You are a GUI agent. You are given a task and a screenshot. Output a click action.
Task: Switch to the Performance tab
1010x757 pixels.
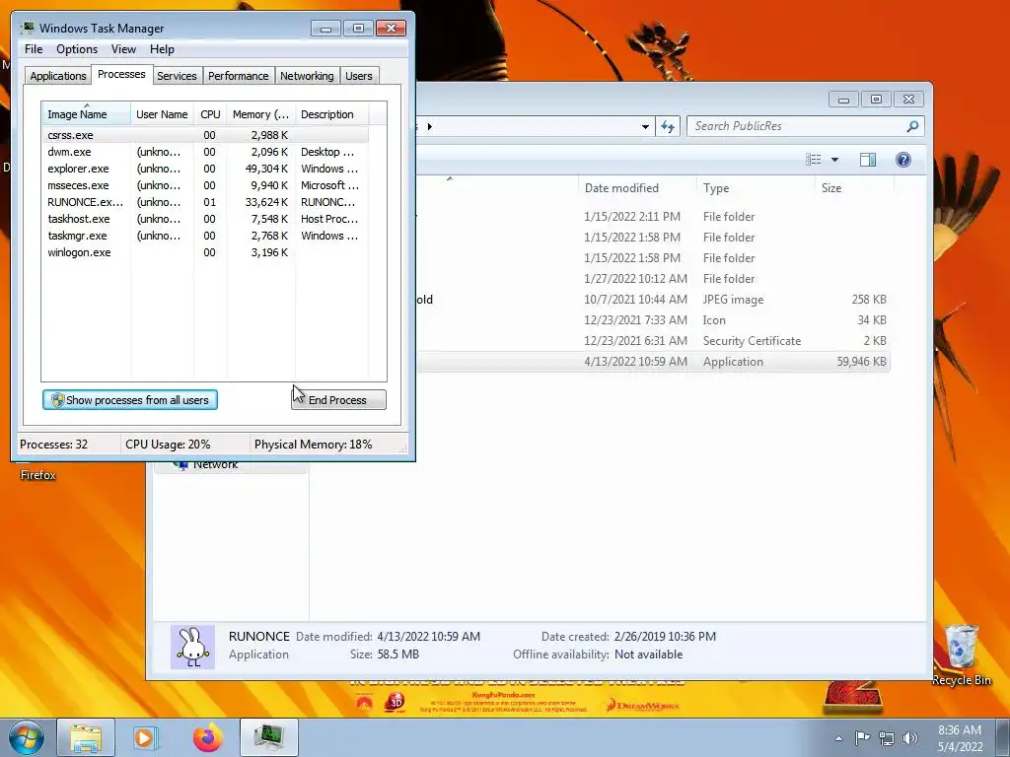pyautogui.click(x=239, y=76)
